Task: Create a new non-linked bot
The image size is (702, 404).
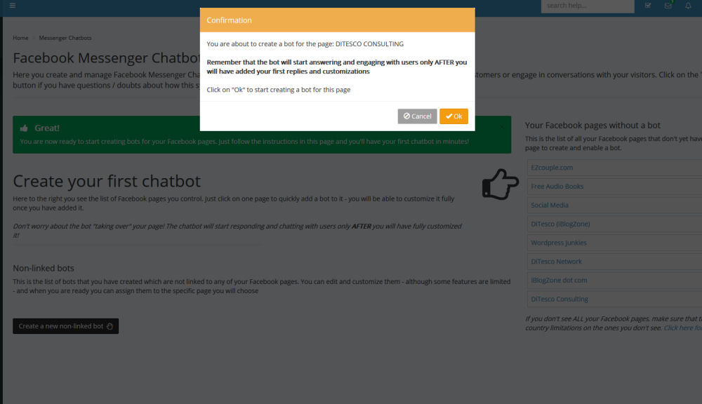Action: click(66, 326)
